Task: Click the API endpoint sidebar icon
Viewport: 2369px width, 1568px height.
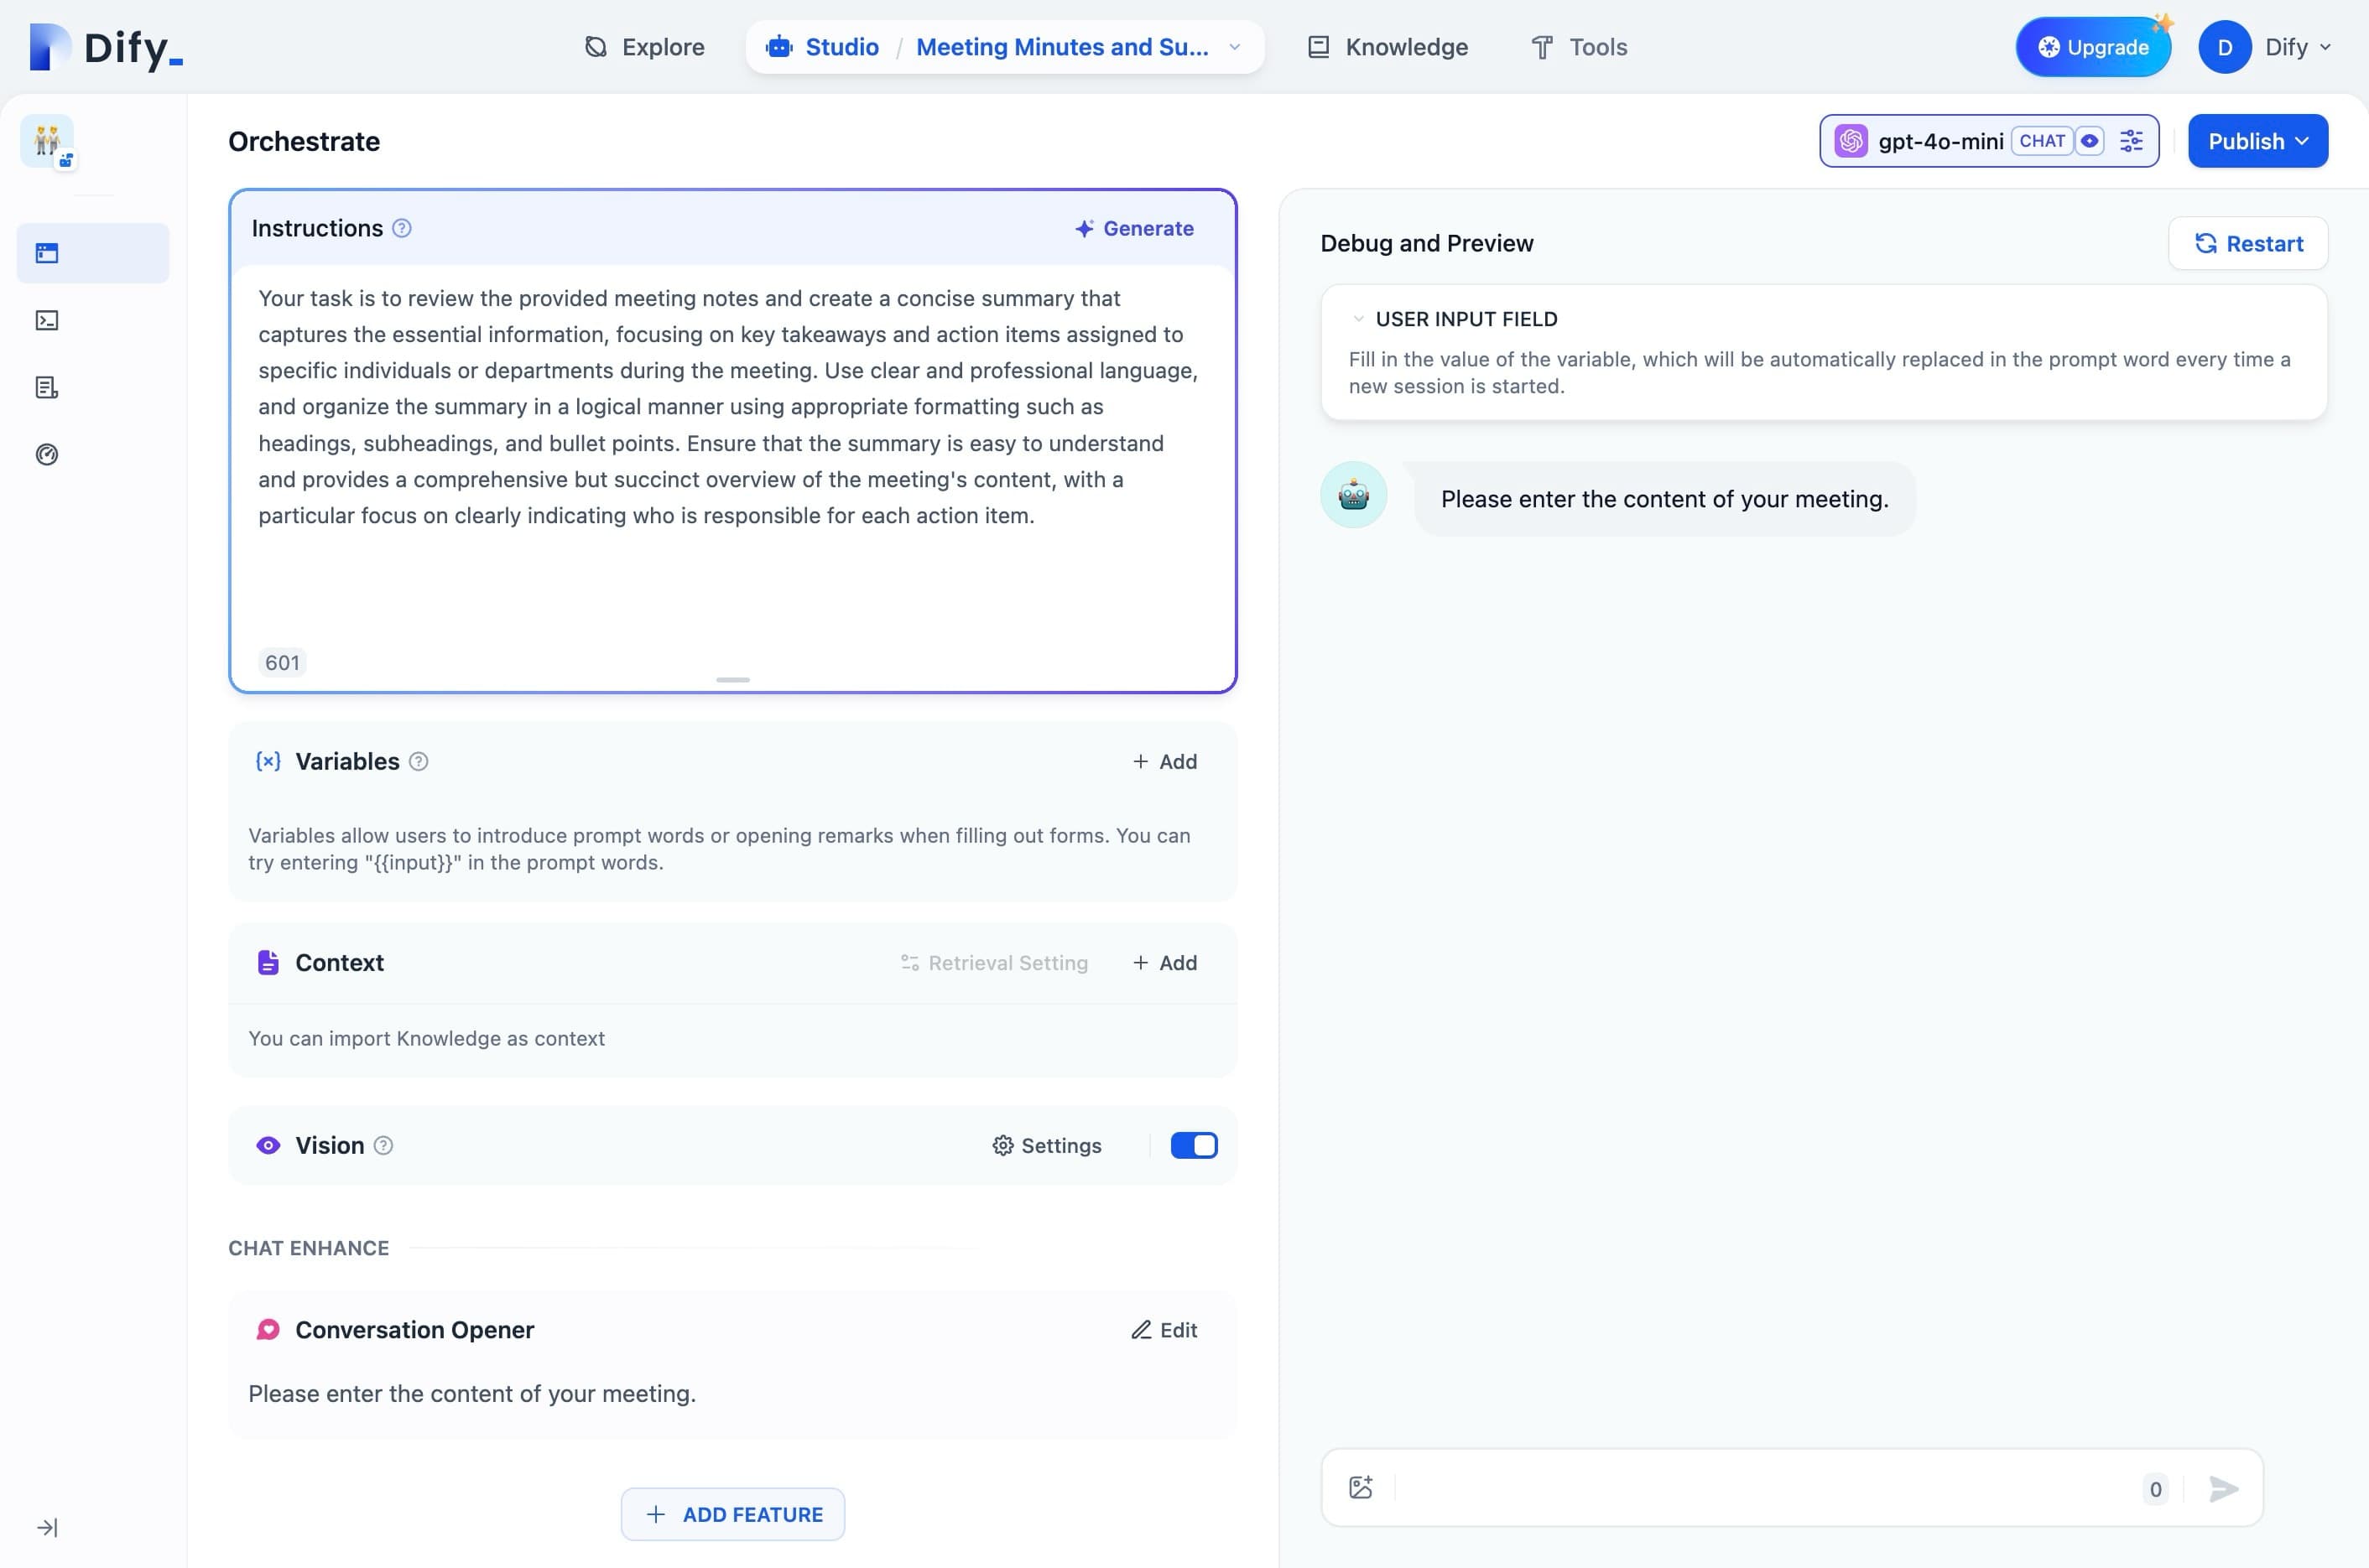Action: pos(47,320)
